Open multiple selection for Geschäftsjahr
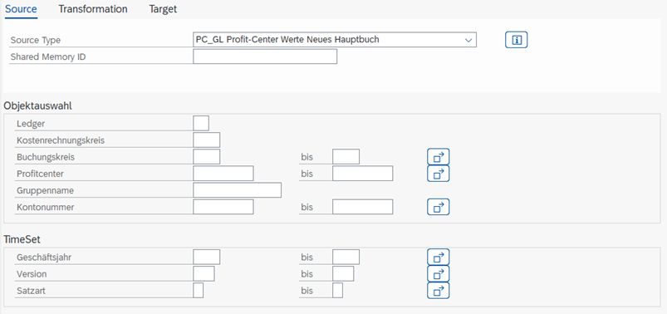This screenshot has width=667, height=314. (x=438, y=257)
